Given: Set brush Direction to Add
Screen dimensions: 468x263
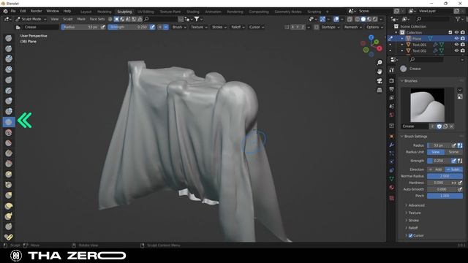Looking at the screenshot, I should (436, 169).
